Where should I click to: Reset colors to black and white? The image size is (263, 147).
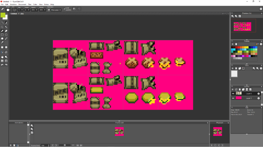[6, 22]
